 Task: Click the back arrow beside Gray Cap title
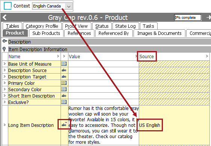coord(5,17)
